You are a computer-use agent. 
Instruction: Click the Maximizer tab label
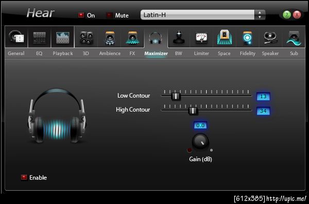point(156,54)
